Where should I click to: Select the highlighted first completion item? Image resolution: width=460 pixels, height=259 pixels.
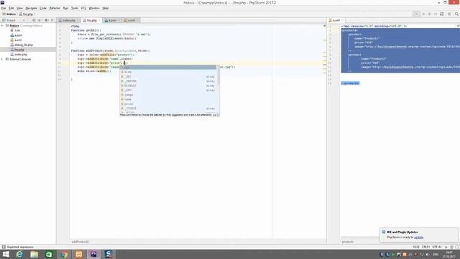tap(168, 67)
